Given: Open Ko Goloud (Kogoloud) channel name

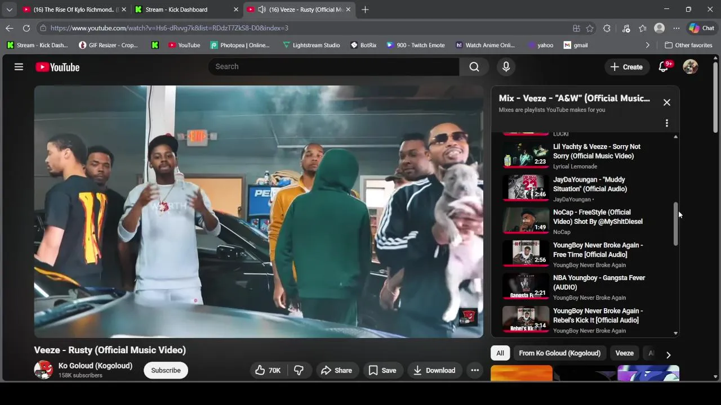Looking at the screenshot, I should pos(95,366).
